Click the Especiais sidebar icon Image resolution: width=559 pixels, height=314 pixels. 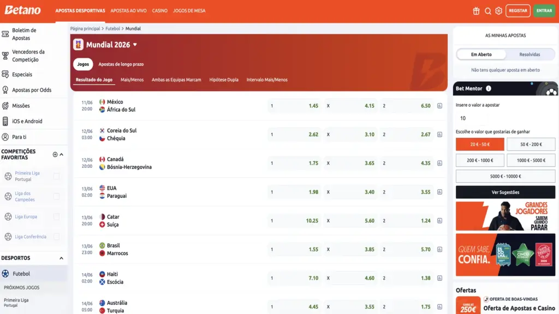click(x=5, y=74)
